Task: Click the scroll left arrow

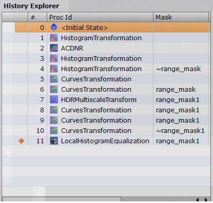Action: (198, 199)
